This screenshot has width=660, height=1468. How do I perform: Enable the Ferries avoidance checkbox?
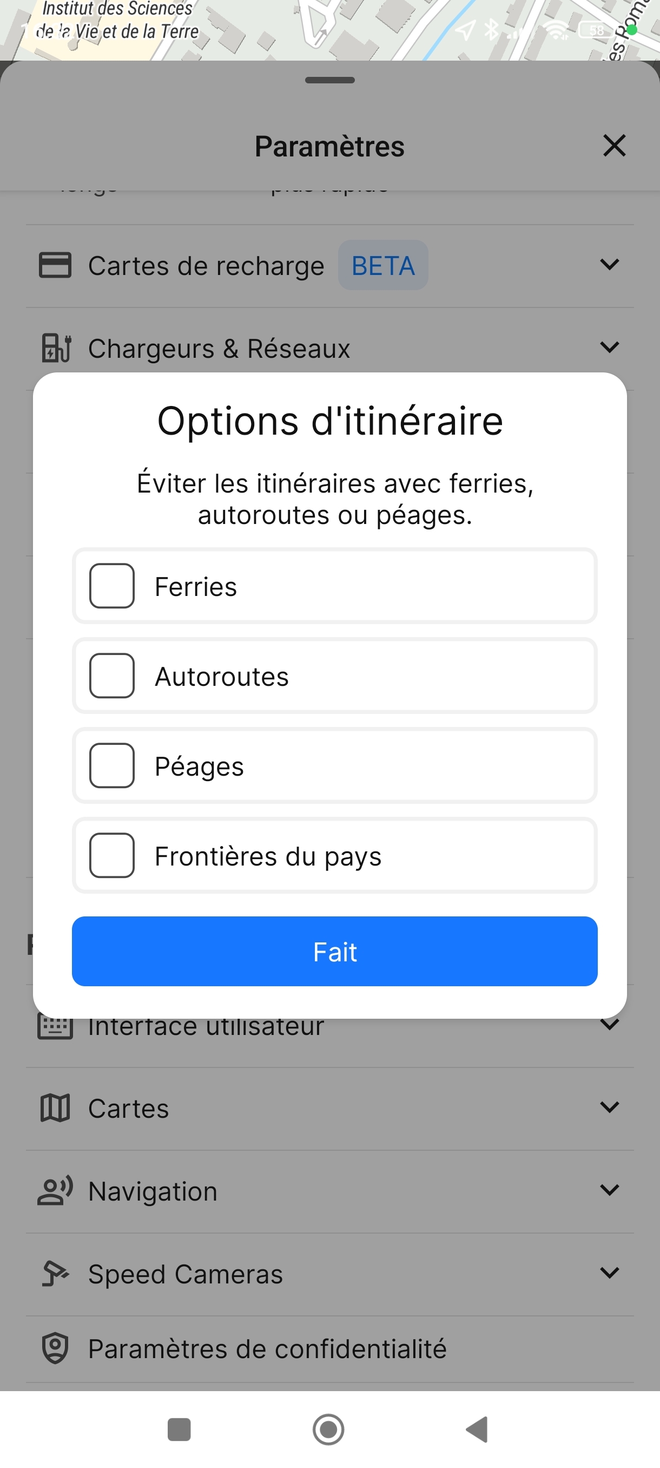(x=111, y=586)
